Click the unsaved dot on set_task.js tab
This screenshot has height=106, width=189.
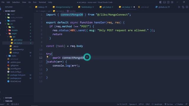[134, 7]
